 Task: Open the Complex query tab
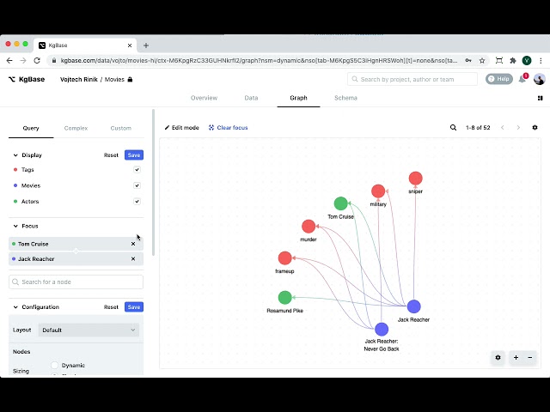76,128
